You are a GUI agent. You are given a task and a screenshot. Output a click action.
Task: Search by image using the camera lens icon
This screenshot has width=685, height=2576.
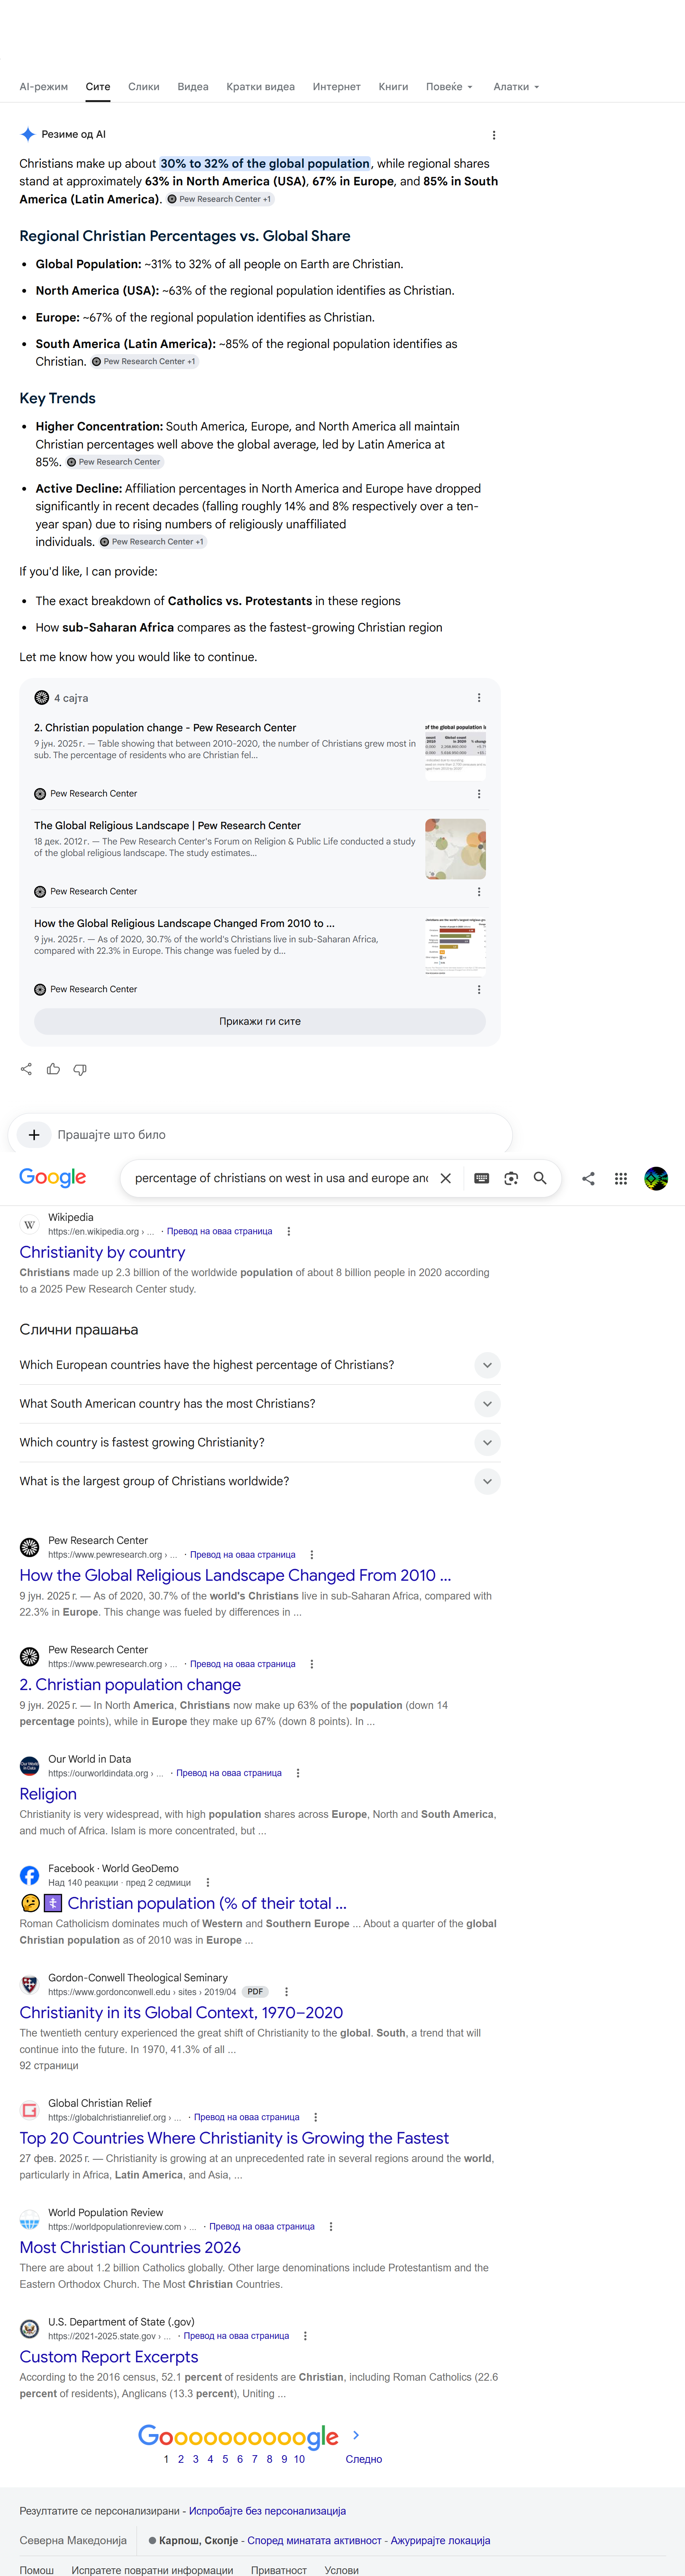511,1178
